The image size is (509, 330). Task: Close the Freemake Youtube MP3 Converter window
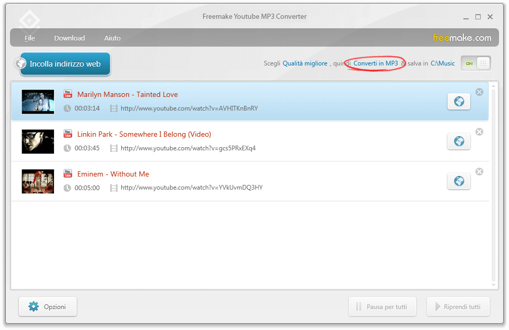(490, 17)
